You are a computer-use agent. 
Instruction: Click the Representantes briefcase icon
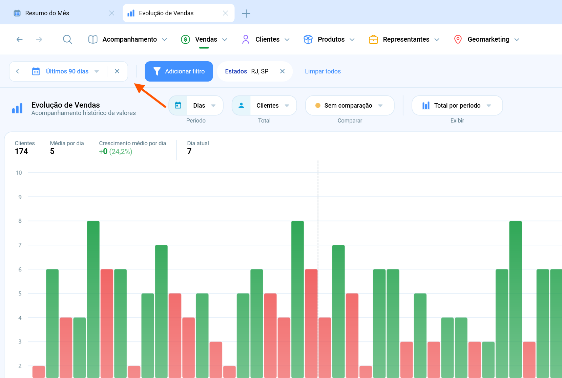373,40
